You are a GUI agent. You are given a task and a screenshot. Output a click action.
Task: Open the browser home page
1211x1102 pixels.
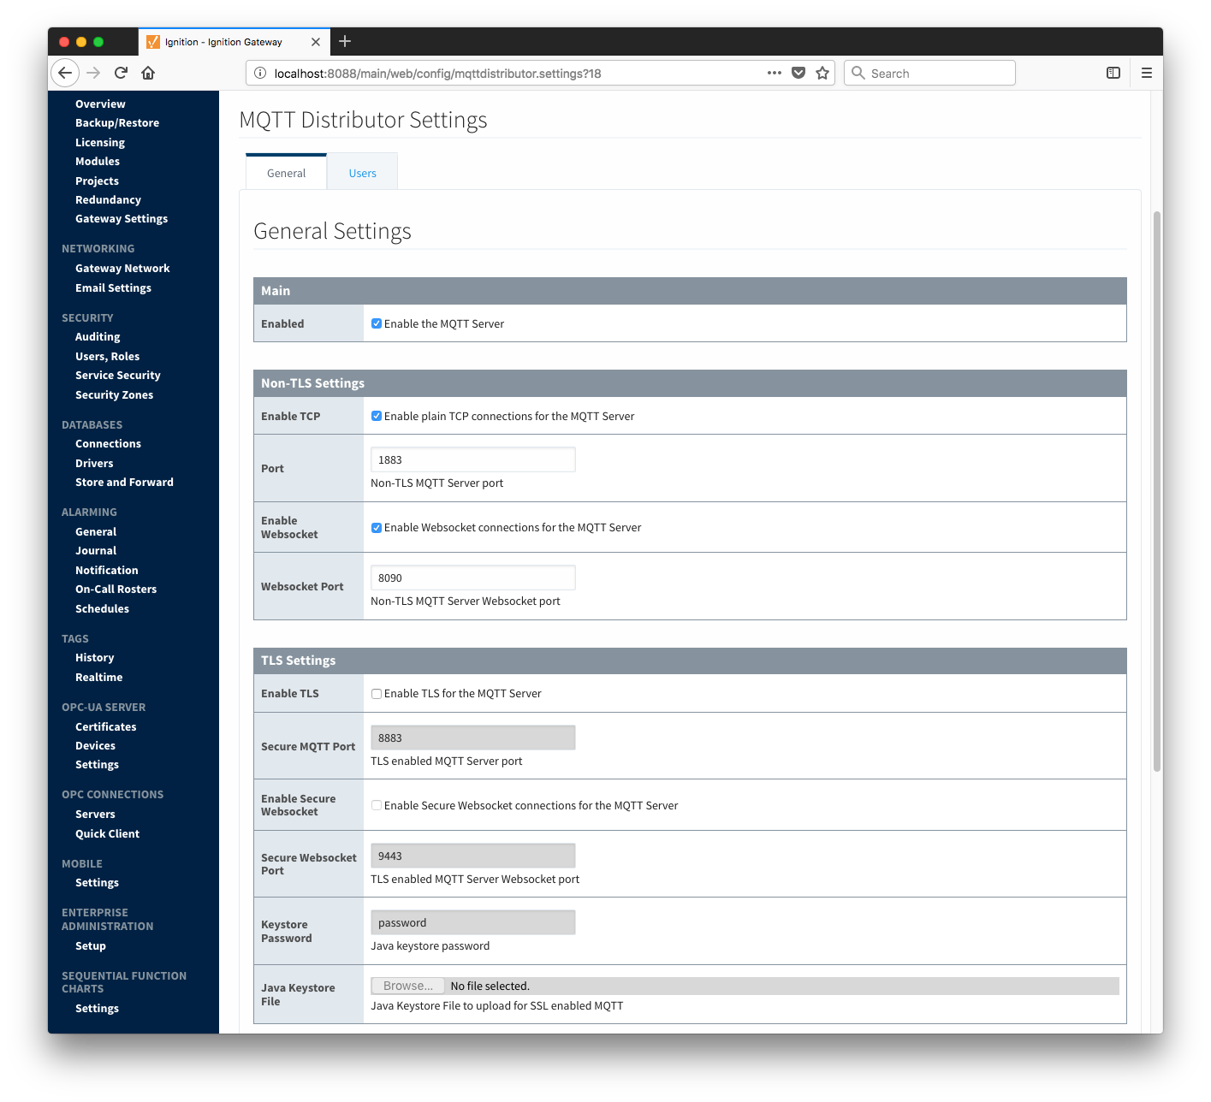point(148,73)
